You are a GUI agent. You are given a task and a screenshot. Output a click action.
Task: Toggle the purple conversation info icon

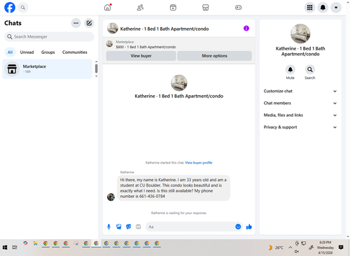pos(246,29)
